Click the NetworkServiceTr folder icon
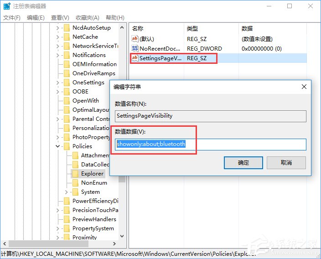This screenshot has width=321, height=259. (x=67, y=46)
